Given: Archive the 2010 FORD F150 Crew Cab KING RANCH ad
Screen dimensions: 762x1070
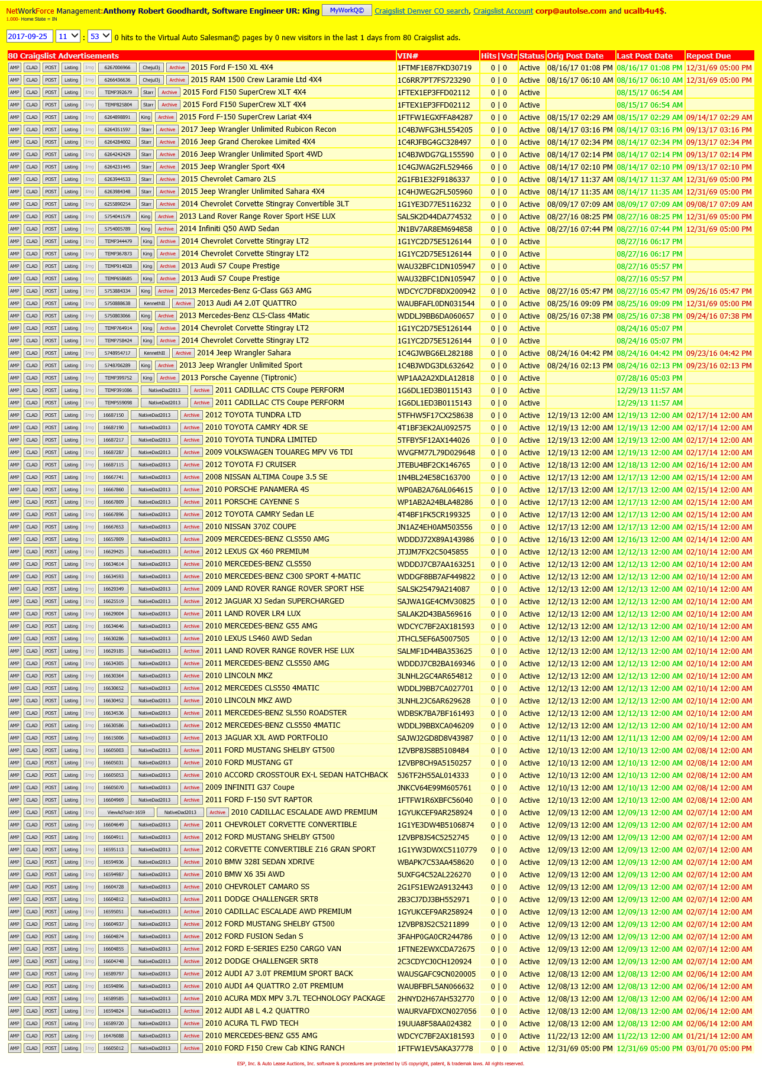Looking at the screenshot, I should [192, 1048].
